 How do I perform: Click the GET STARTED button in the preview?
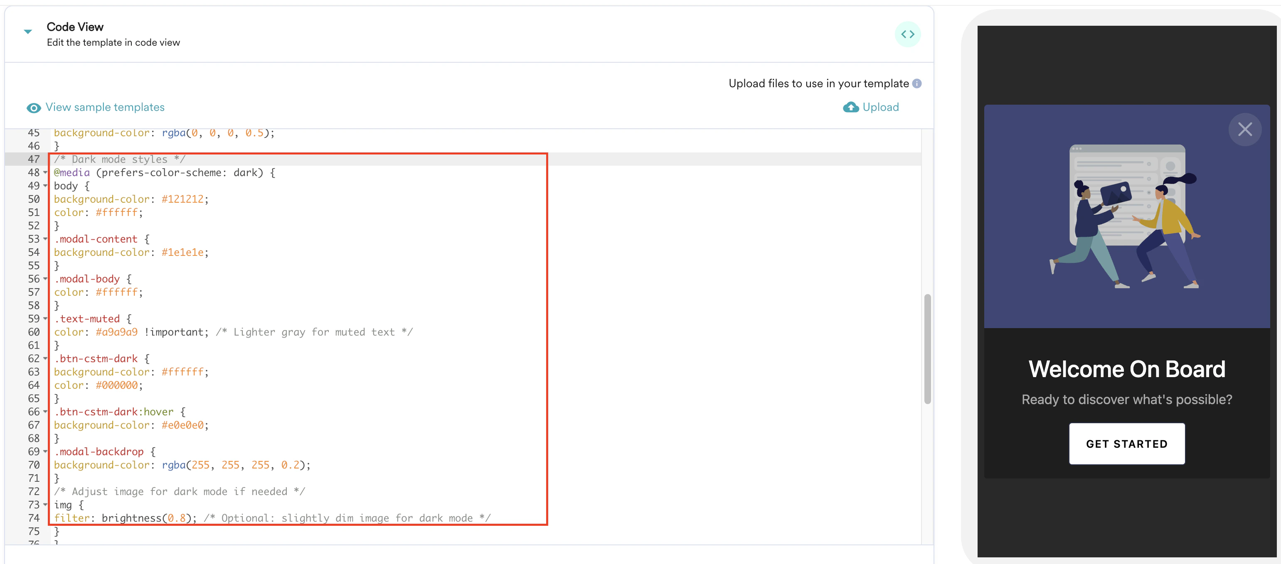(1127, 444)
